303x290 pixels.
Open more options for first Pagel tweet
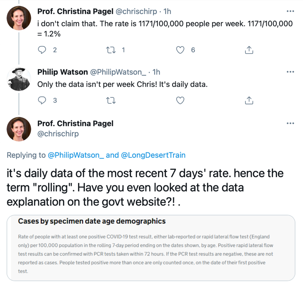[290, 12]
